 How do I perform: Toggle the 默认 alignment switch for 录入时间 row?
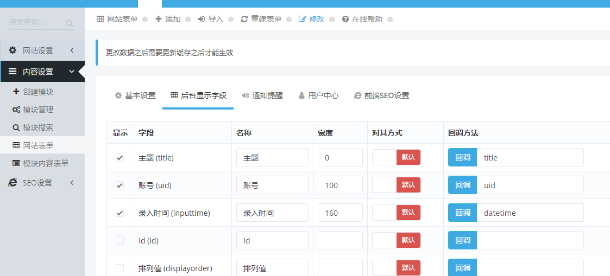pos(397,213)
